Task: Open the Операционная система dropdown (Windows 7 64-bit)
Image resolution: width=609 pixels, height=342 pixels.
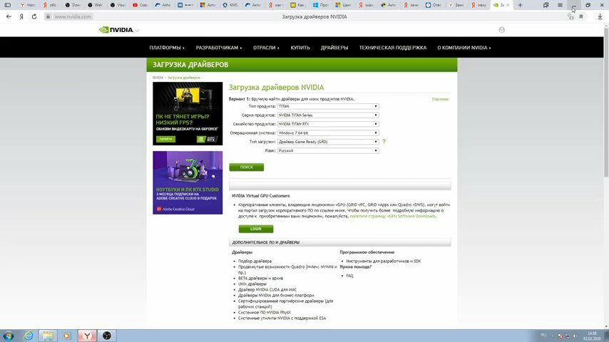Action: coord(328,133)
